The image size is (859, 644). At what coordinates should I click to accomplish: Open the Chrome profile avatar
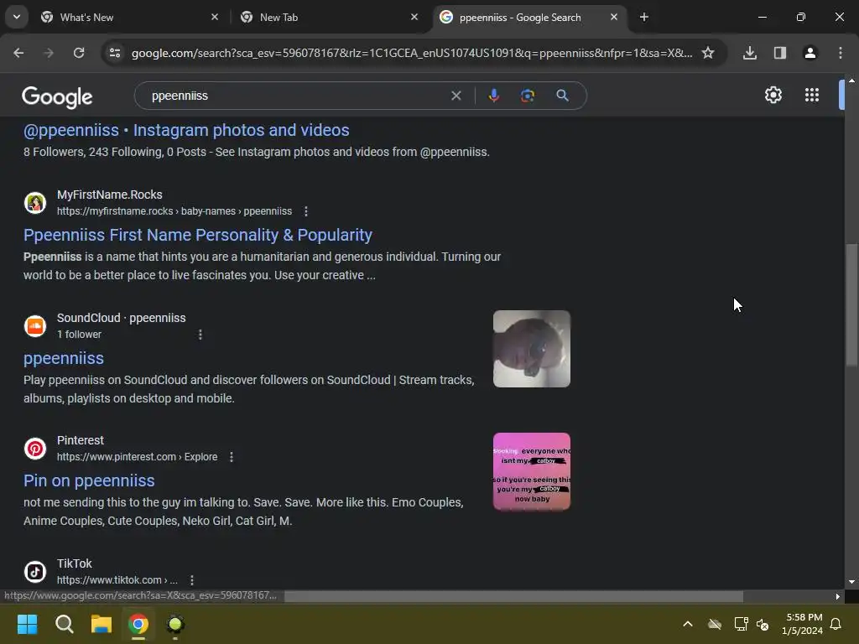pyautogui.click(x=810, y=53)
